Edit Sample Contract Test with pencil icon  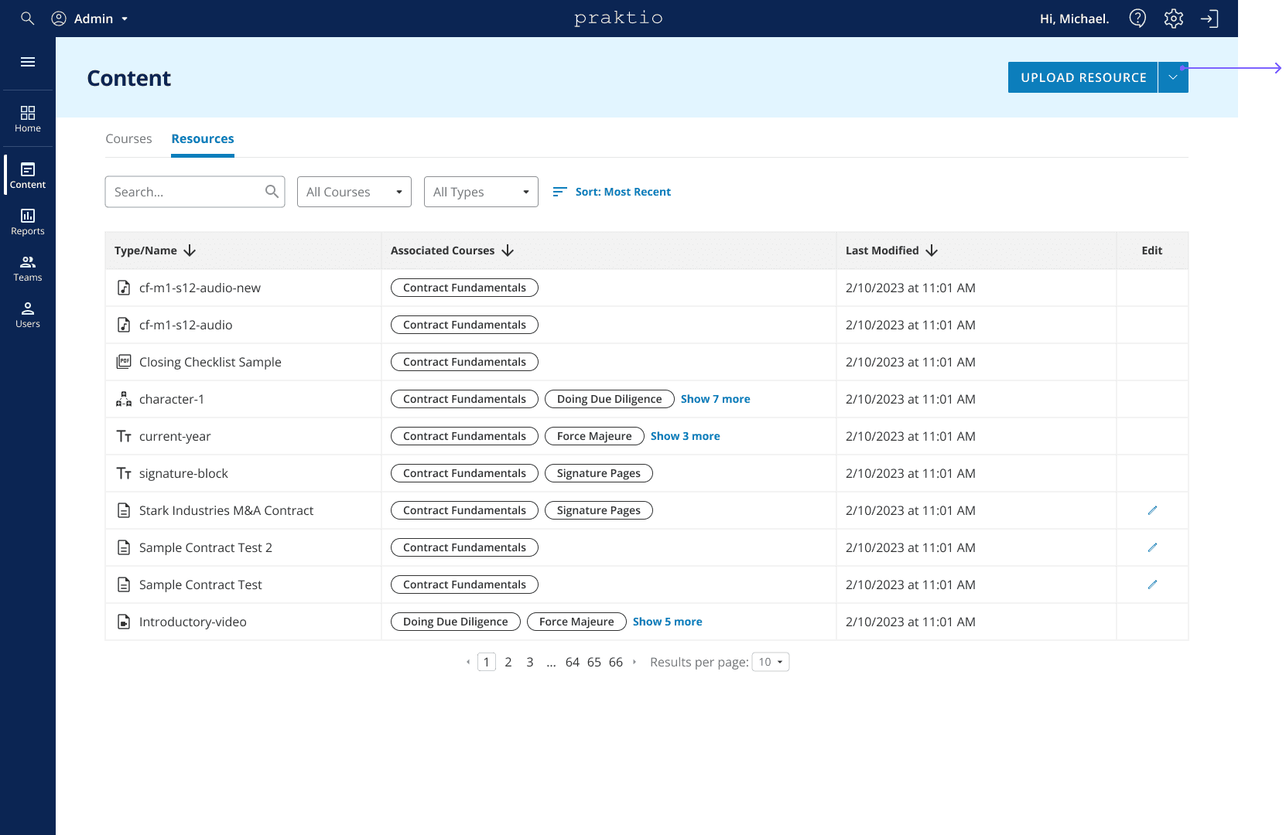[1152, 584]
